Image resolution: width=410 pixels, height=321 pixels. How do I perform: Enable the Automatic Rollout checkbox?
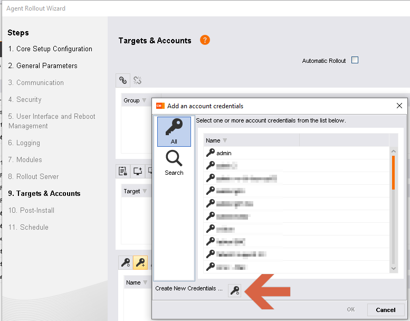tap(355, 60)
